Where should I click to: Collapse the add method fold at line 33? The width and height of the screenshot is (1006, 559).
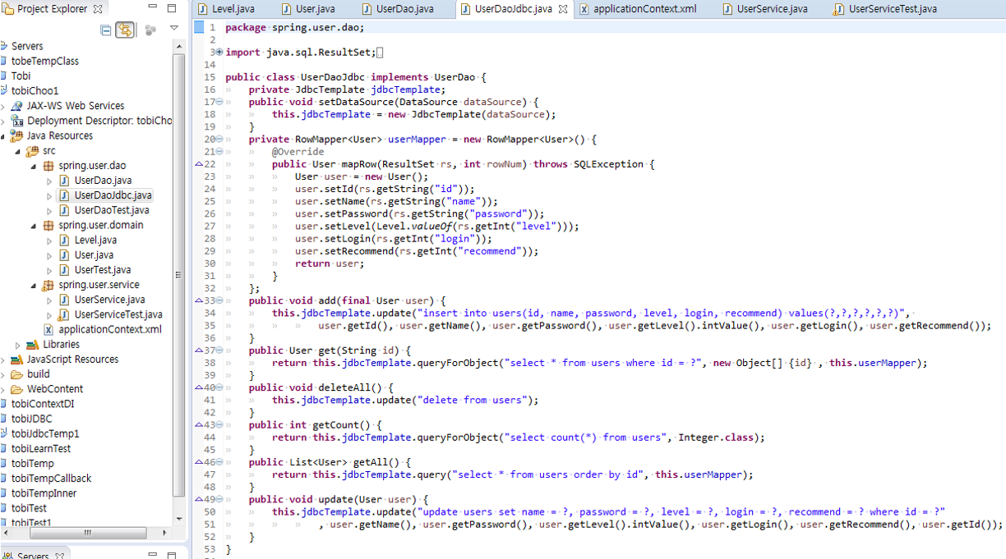tap(219, 300)
